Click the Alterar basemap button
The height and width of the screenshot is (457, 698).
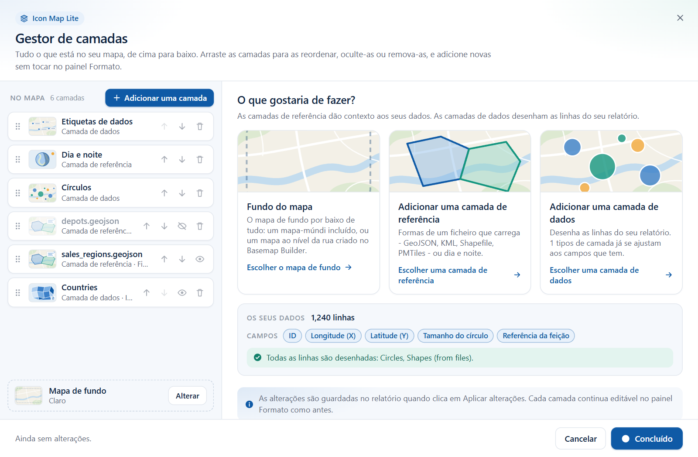pos(188,396)
